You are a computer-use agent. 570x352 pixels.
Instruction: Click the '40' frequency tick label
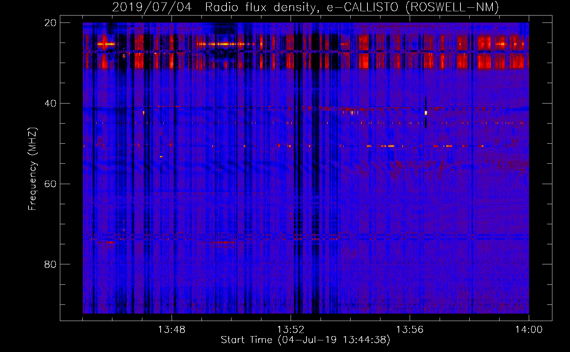50,103
